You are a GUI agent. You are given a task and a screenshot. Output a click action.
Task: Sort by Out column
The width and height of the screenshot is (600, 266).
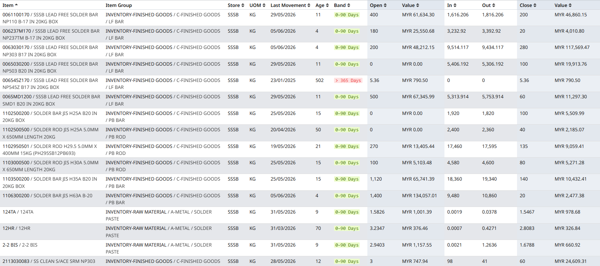pyautogui.click(x=489, y=5)
